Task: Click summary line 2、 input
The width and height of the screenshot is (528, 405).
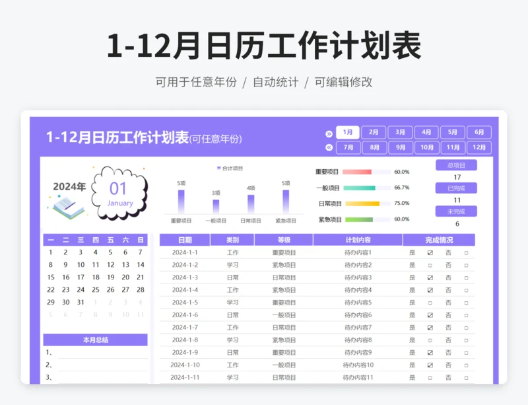Action: (x=103, y=365)
